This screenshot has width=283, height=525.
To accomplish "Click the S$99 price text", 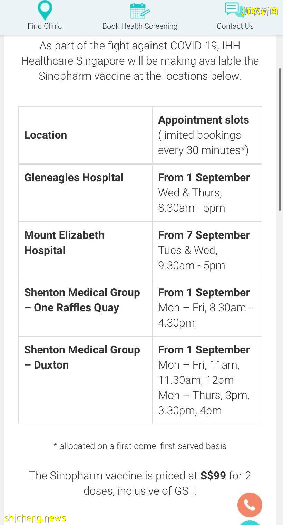I will click(213, 476).
